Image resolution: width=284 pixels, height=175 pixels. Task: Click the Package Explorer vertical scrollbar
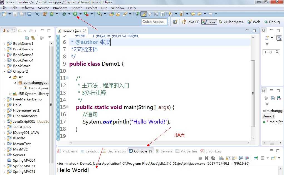click(x=51, y=105)
